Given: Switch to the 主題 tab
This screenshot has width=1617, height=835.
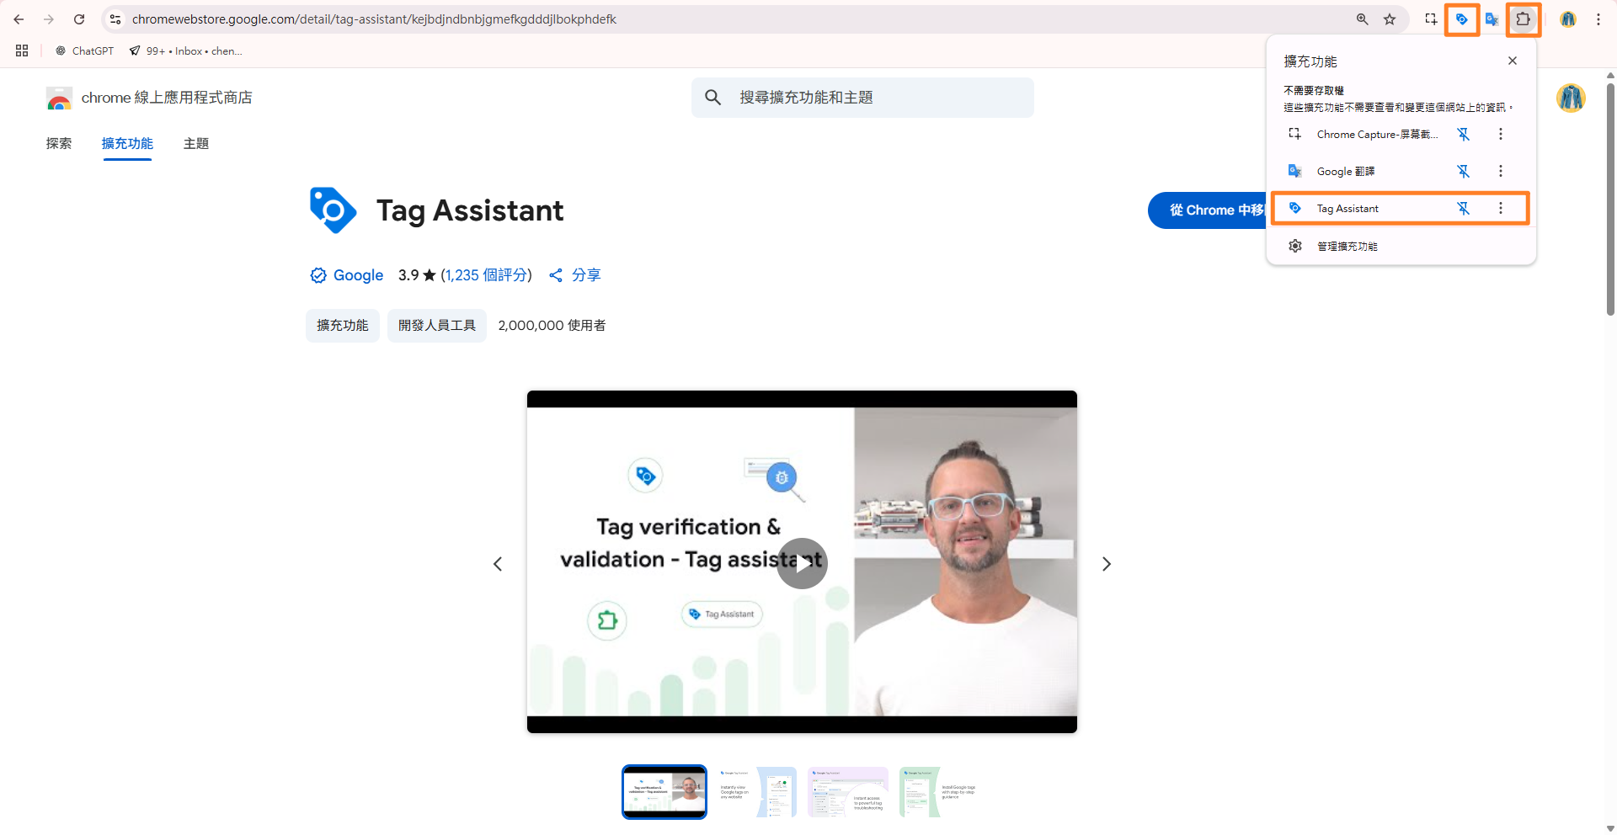Looking at the screenshot, I should 196,143.
